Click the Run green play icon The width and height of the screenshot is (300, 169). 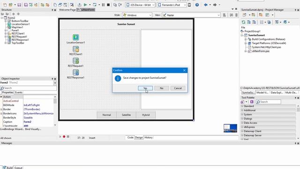[x=85, y=5]
